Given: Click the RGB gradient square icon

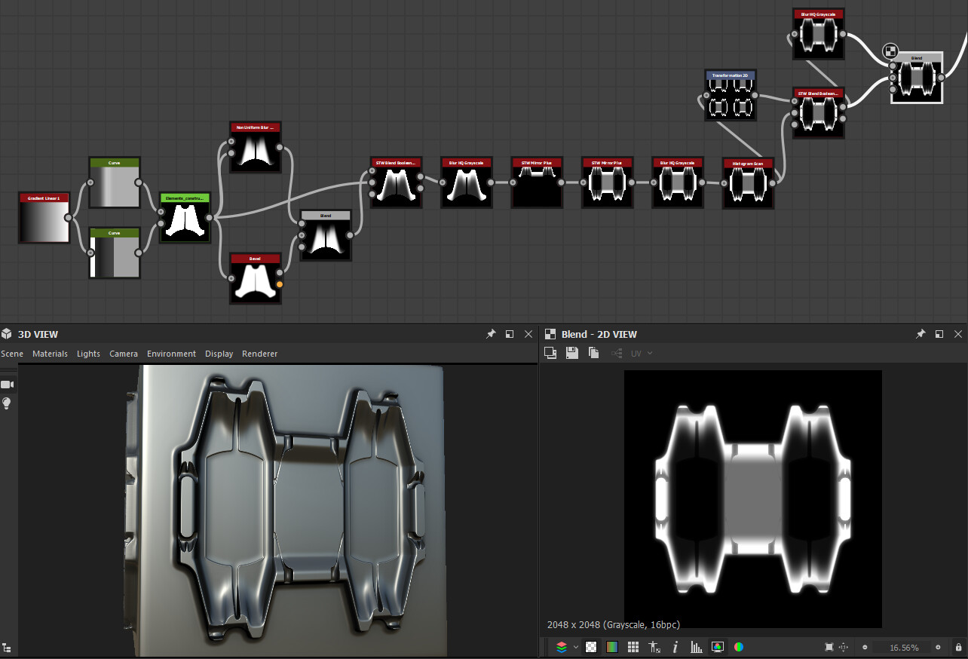Looking at the screenshot, I should pos(612,647).
